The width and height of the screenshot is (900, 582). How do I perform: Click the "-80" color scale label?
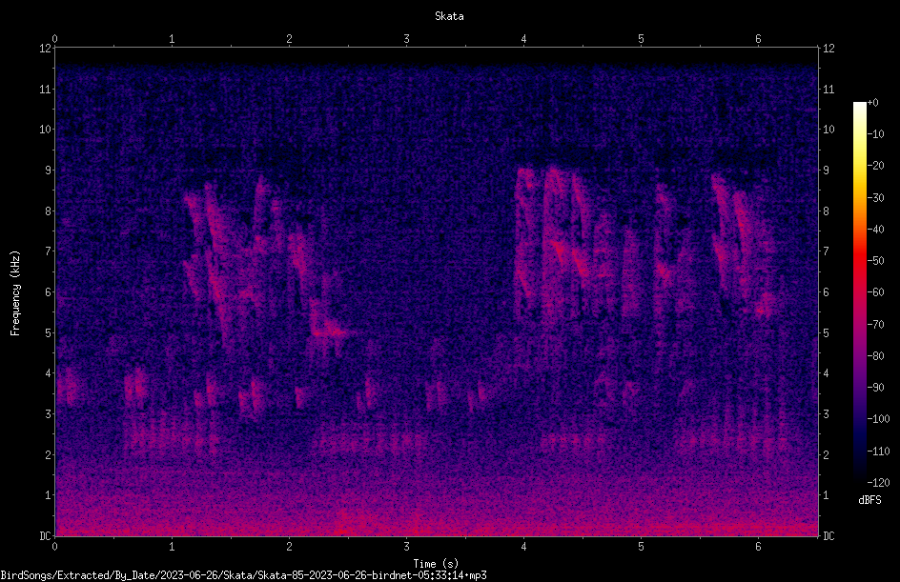point(875,356)
